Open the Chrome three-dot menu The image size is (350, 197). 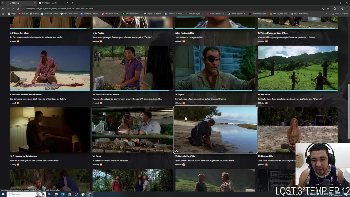click(x=347, y=8)
